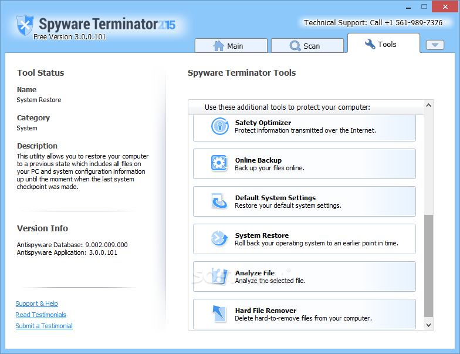
Task: Click the Technical Support phone number text
Action: click(373, 22)
